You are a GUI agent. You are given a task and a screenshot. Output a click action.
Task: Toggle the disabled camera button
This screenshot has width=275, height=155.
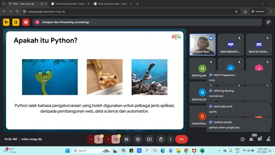pyautogui.click(x=116, y=139)
